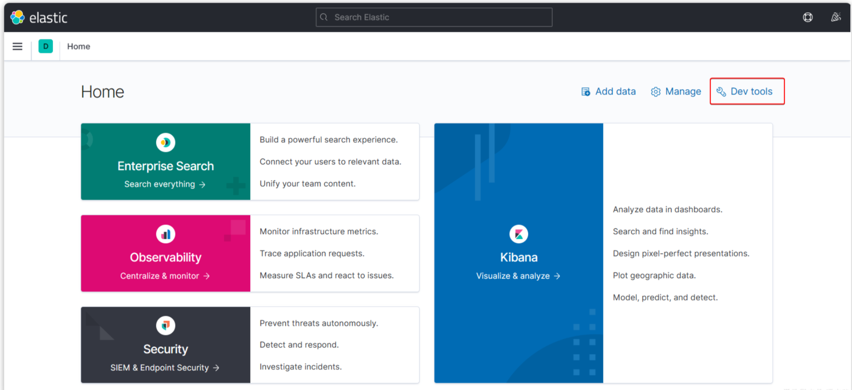Click the Security logo icon
The image size is (852, 390).
[x=166, y=326]
